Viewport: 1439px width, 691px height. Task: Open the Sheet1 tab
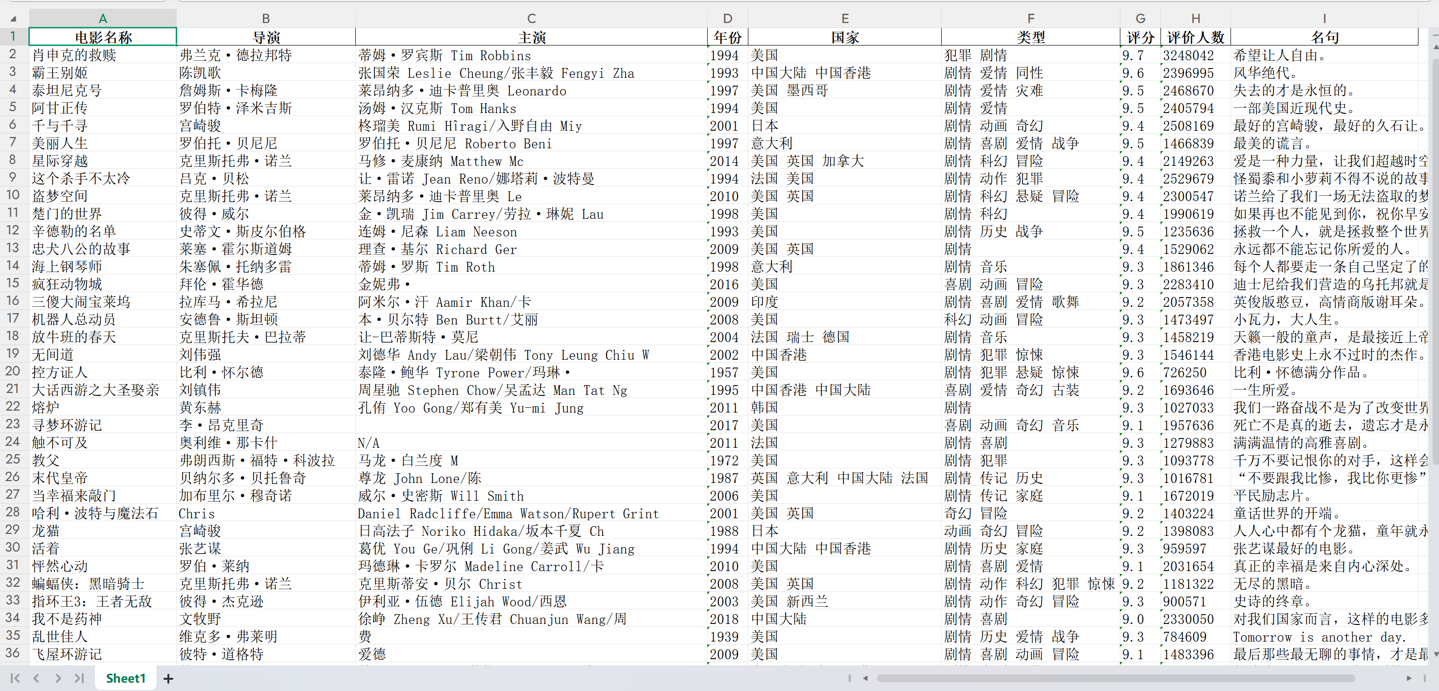tap(125, 678)
